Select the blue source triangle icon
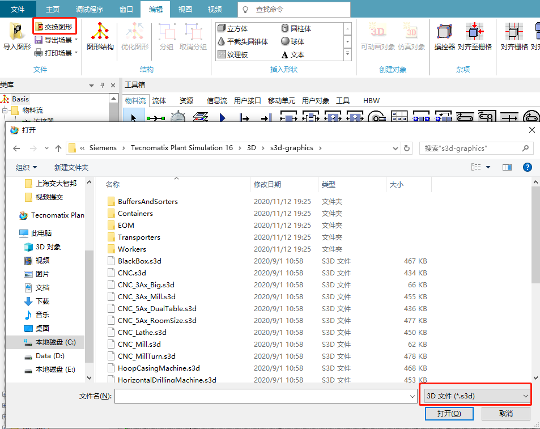Viewport: 540px width, 429px height. 222,118
